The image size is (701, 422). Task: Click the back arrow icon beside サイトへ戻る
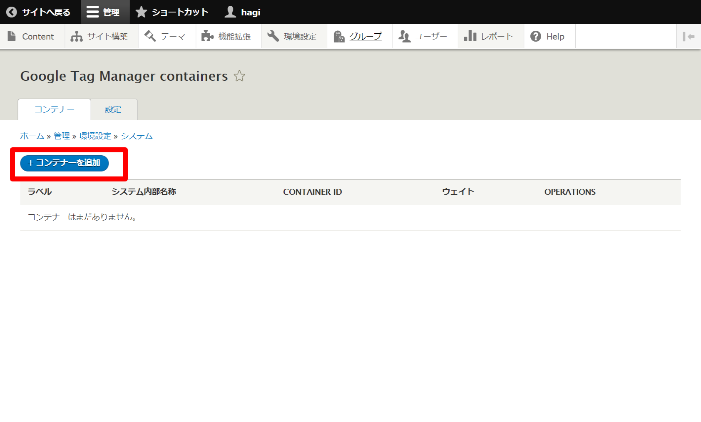[x=12, y=12]
